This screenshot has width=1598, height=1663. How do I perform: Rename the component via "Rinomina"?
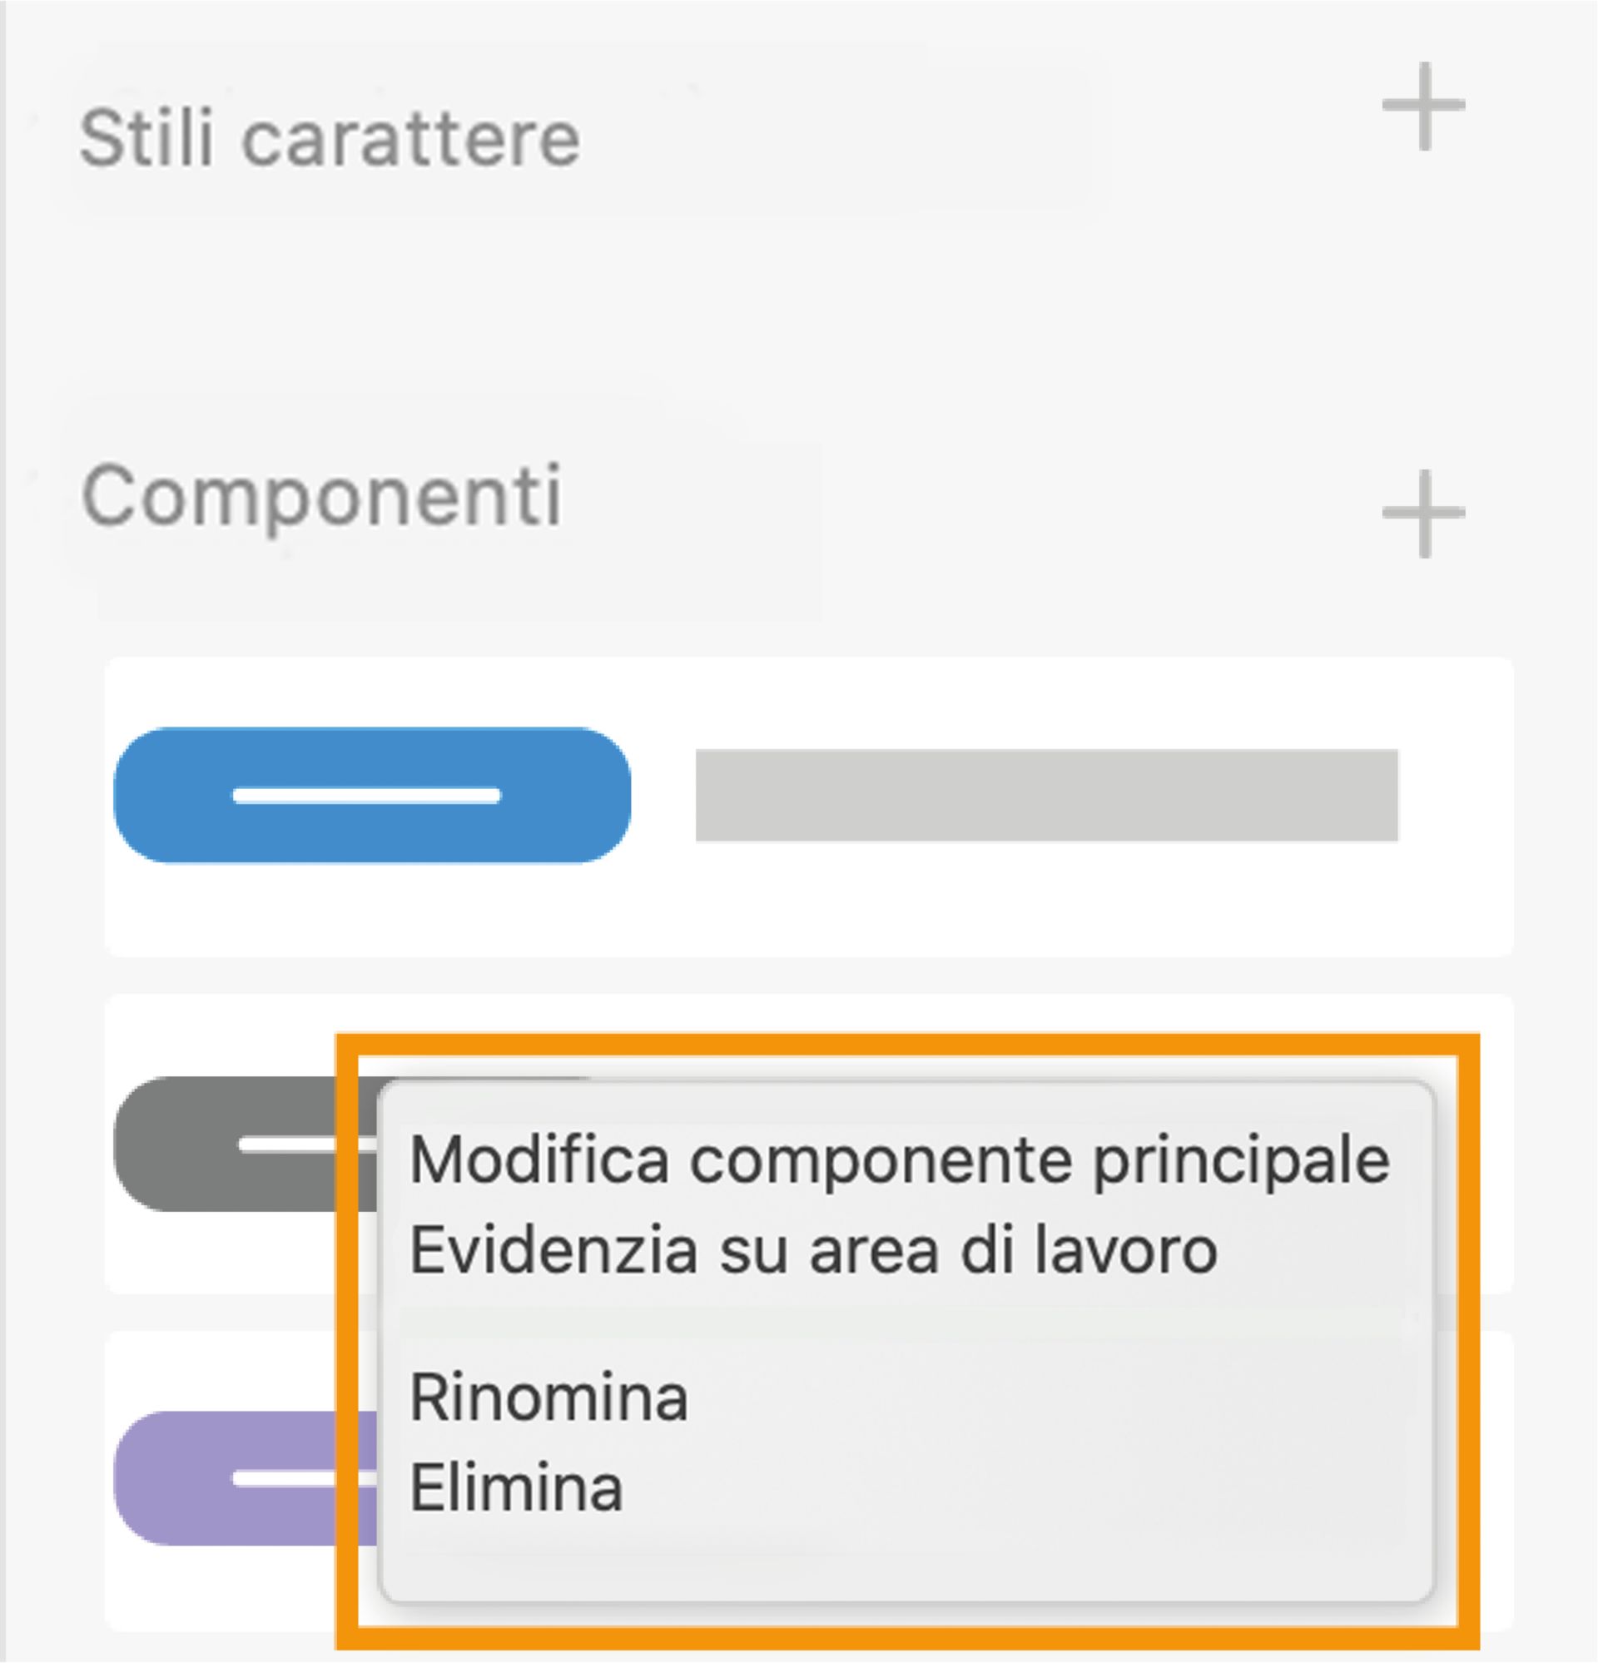click(548, 1397)
